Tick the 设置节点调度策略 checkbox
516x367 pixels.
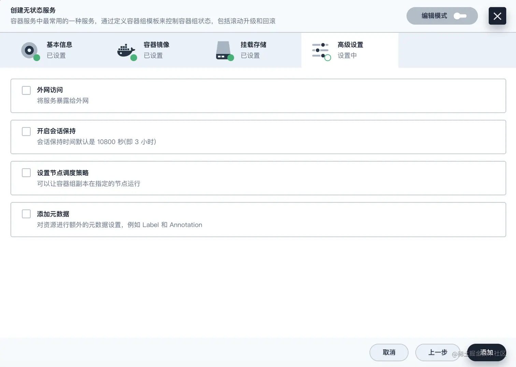(x=26, y=173)
